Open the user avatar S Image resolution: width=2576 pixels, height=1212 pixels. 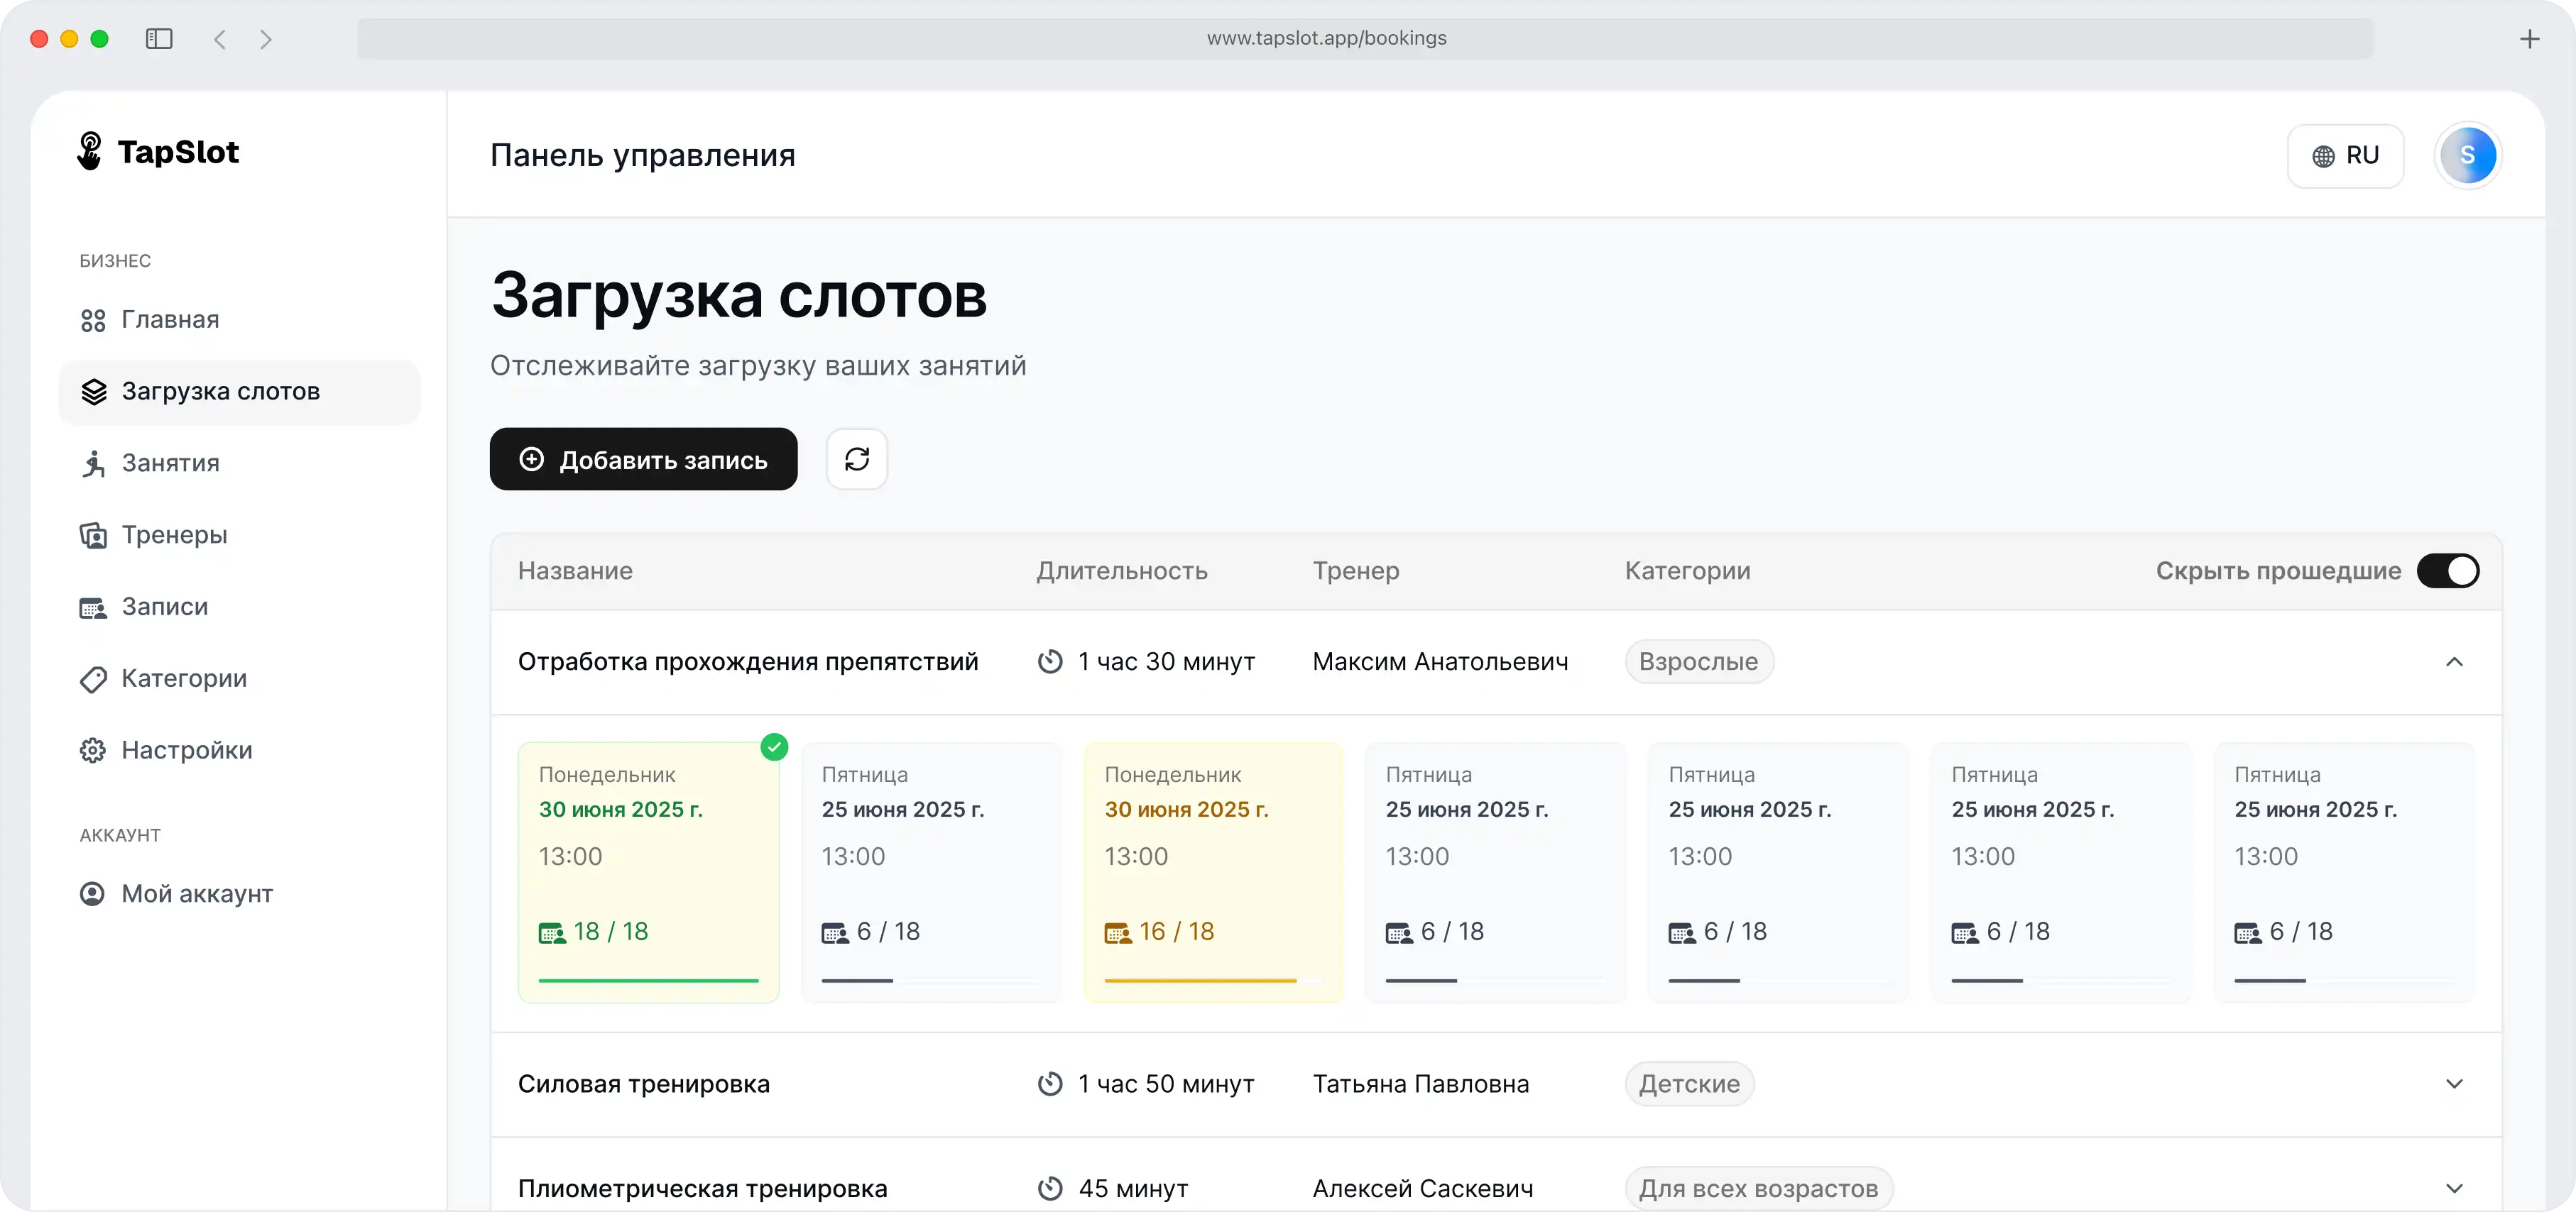tap(2467, 156)
